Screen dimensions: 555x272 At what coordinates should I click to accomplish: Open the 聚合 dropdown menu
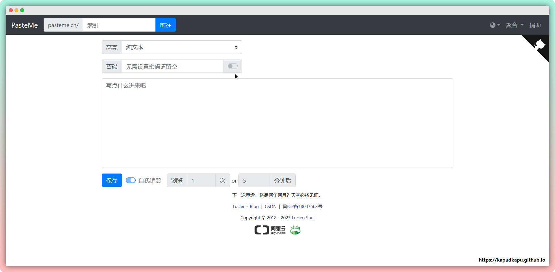pos(515,25)
